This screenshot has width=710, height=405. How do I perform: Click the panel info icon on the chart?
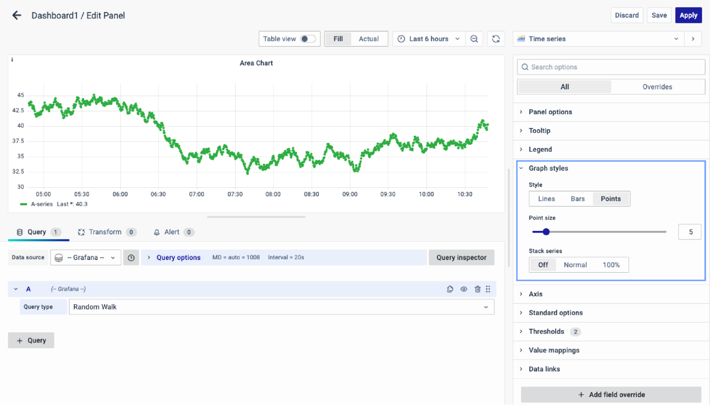(x=12, y=60)
